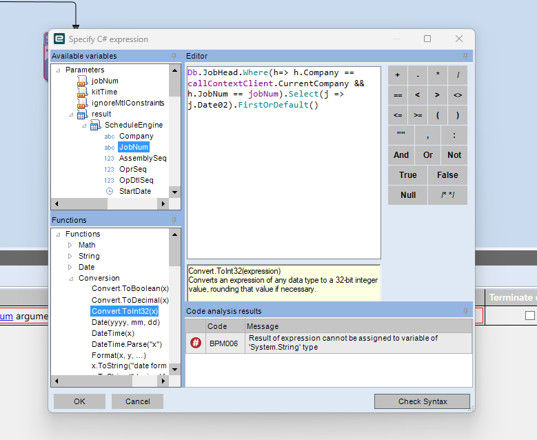537x440 pixels.
Task: Insert a colon
Action: click(x=454, y=135)
